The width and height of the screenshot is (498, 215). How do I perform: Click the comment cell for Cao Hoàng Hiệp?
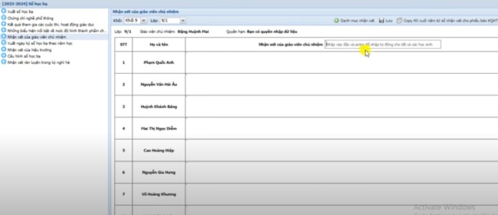(x=341, y=150)
